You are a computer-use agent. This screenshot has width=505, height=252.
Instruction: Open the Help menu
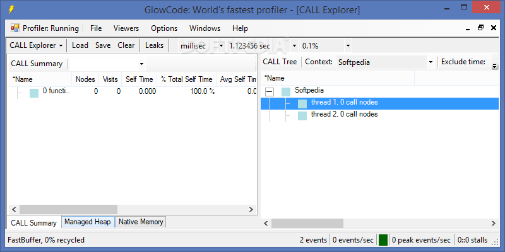pos(240,28)
